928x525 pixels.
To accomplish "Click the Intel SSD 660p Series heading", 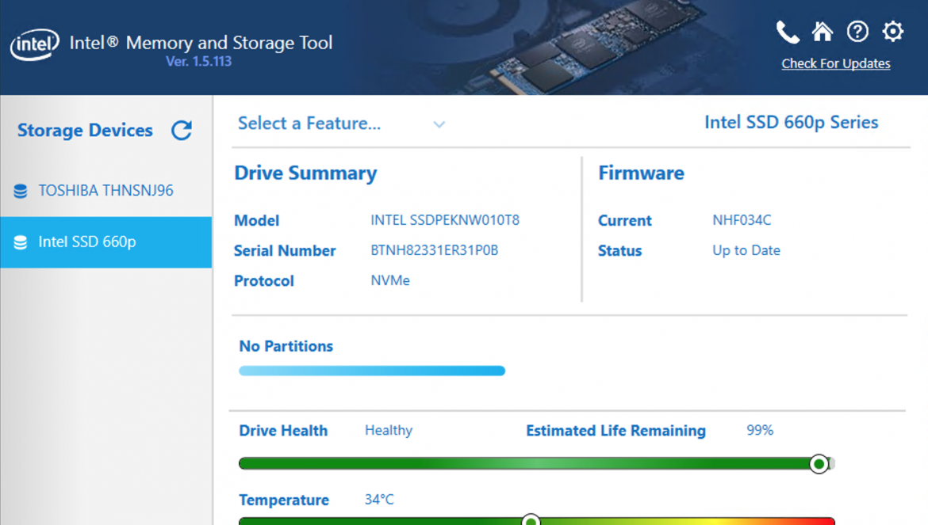I will point(792,122).
